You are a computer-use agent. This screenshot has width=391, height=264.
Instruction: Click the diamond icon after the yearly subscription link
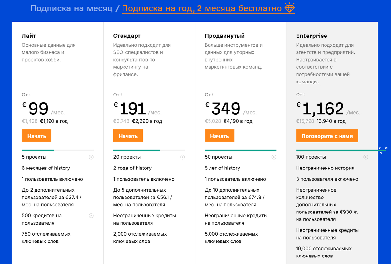click(290, 8)
